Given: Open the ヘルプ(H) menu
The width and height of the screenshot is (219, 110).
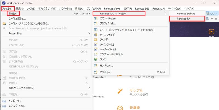Looking at the screenshot, I should 189,9.
